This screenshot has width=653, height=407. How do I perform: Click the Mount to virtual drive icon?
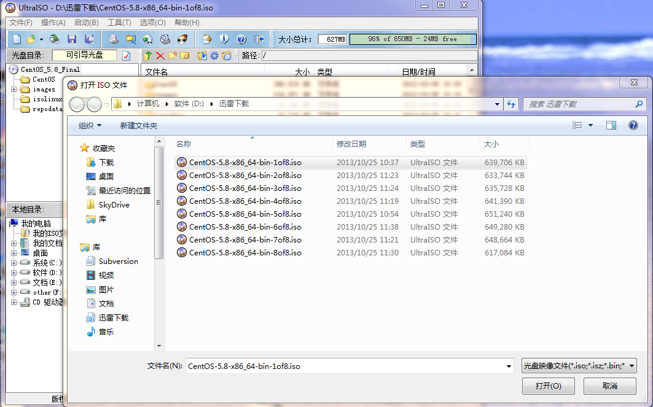tap(165, 39)
